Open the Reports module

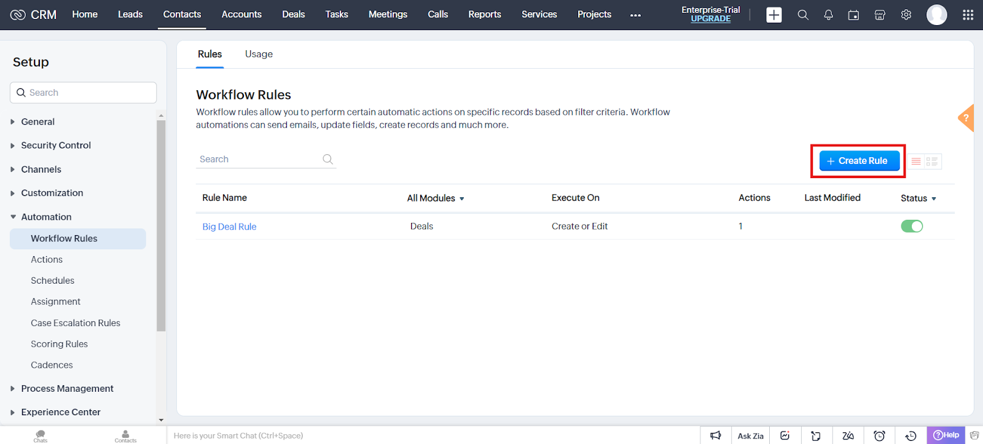click(x=485, y=14)
